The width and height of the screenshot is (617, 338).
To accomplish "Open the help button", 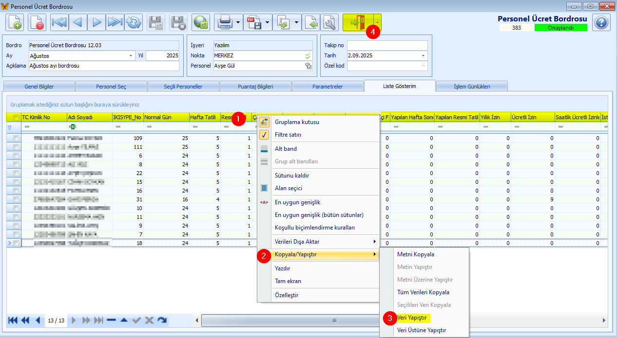I will point(602,22).
